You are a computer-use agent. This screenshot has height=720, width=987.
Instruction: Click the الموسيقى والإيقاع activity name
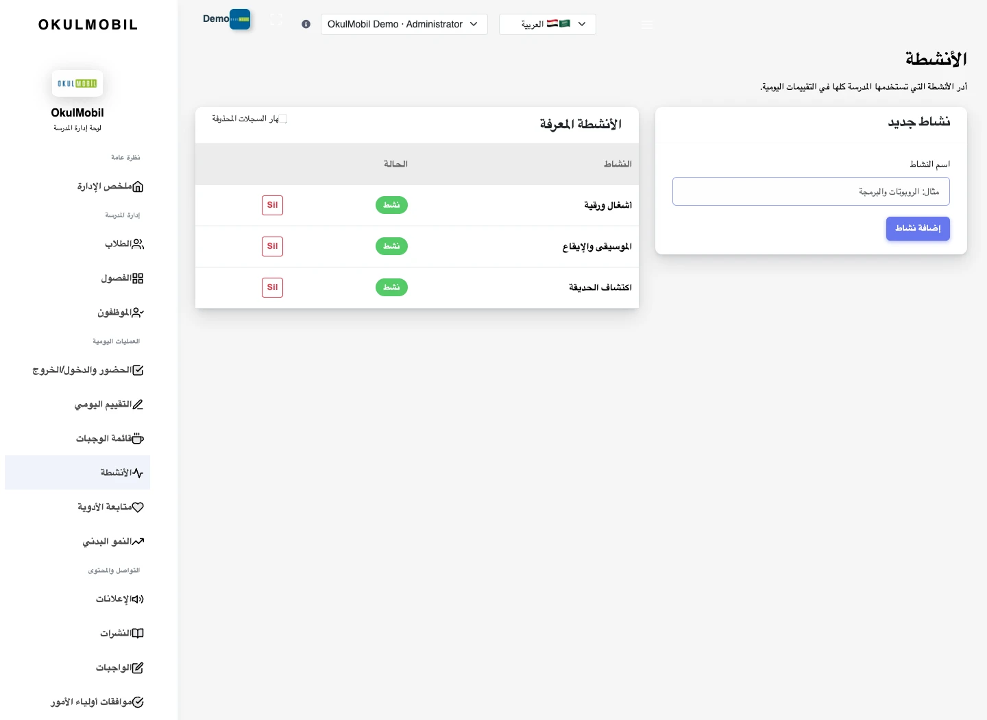pyautogui.click(x=597, y=246)
